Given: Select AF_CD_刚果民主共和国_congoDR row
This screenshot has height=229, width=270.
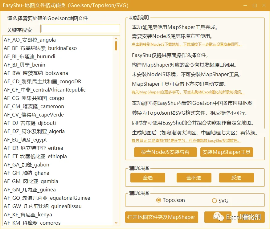Looking at the screenshot, I should [x=58, y=81].
